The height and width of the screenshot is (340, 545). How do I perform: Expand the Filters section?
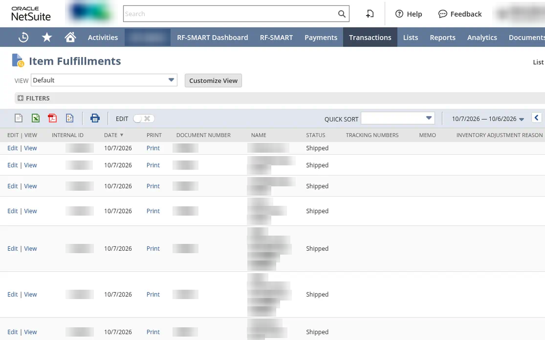[x=34, y=98]
